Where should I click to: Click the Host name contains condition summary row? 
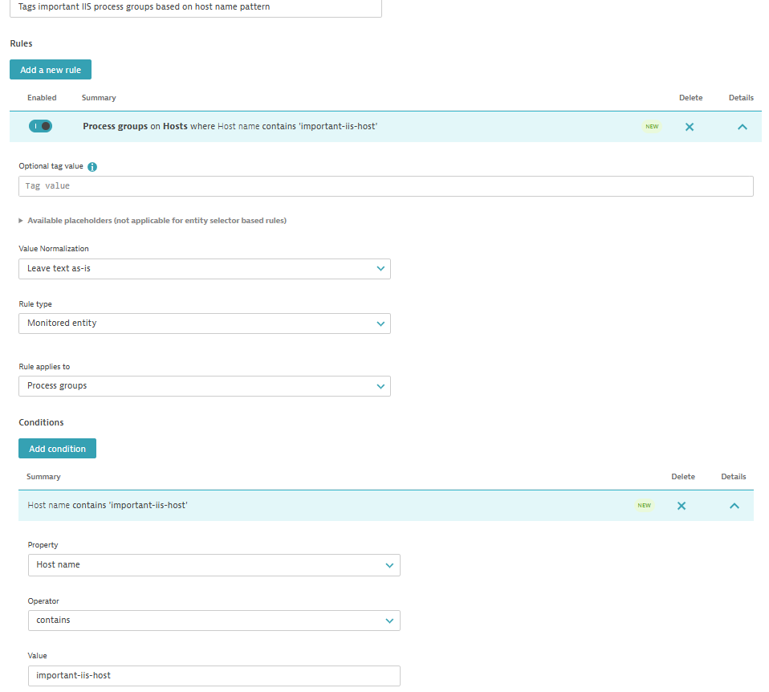[321, 506]
